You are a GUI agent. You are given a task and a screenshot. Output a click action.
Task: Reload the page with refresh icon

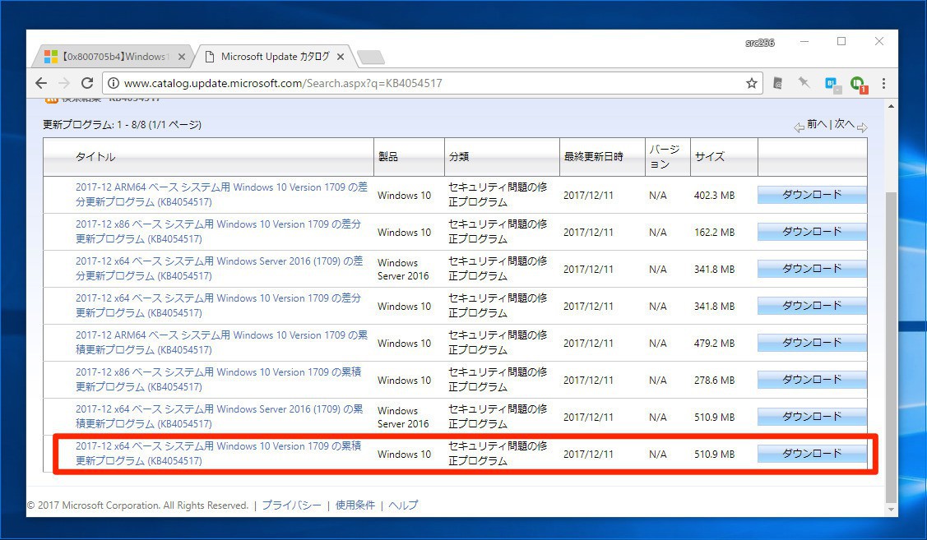pyautogui.click(x=87, y=83)
